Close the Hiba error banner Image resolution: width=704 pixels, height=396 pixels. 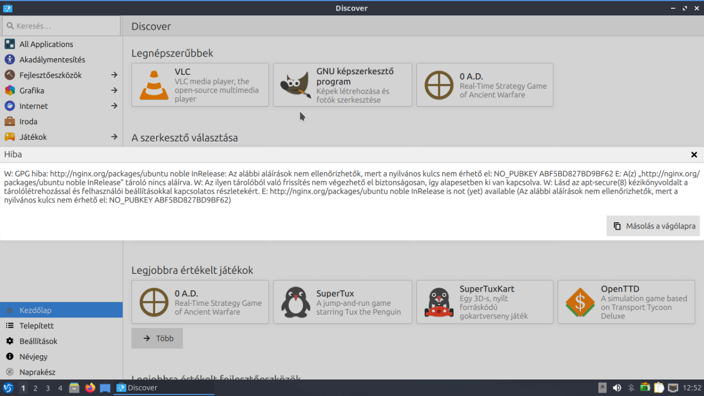[694, 155]
